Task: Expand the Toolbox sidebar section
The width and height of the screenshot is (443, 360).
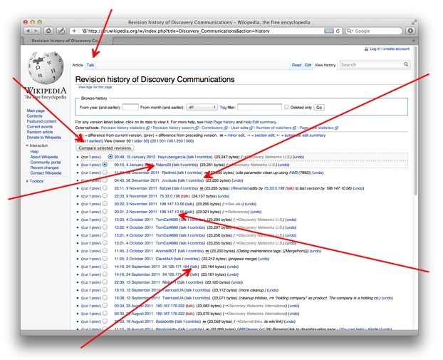Action: tap(27, 181)
